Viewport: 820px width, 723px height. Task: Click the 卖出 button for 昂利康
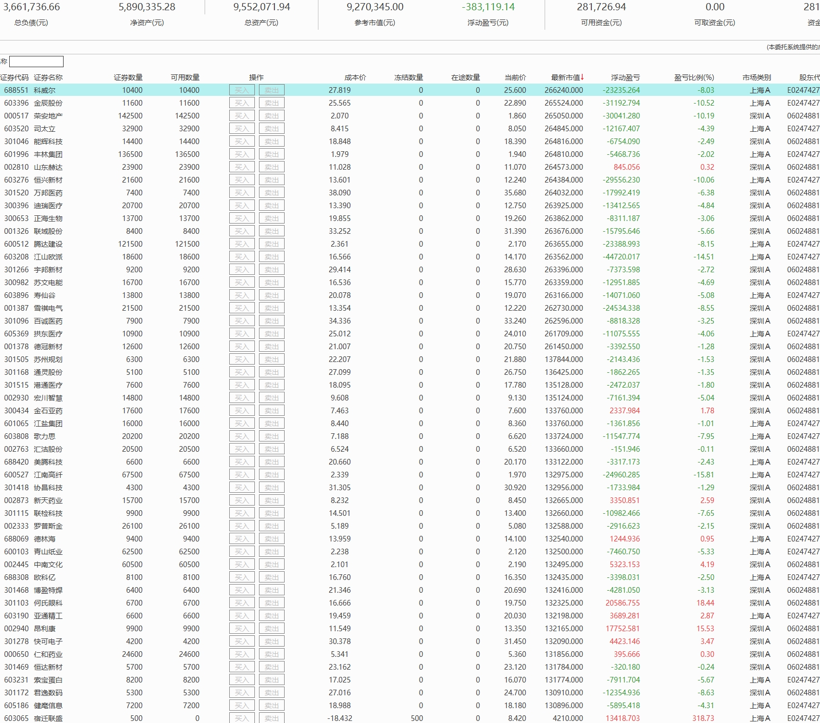(x=271, y=629)
